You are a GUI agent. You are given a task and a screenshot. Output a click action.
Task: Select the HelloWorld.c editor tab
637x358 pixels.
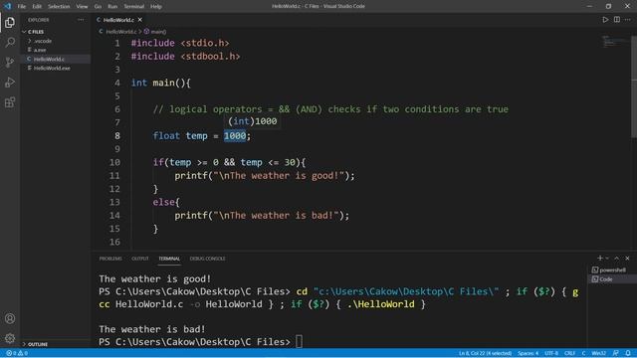click(x=118, y=20)
